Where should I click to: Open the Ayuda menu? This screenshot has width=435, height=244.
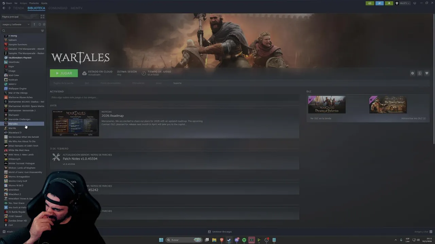pos(44,3)
